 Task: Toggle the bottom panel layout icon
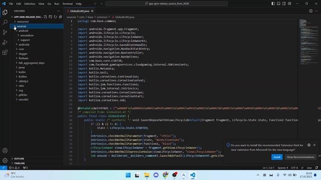[x=279, y=3]
